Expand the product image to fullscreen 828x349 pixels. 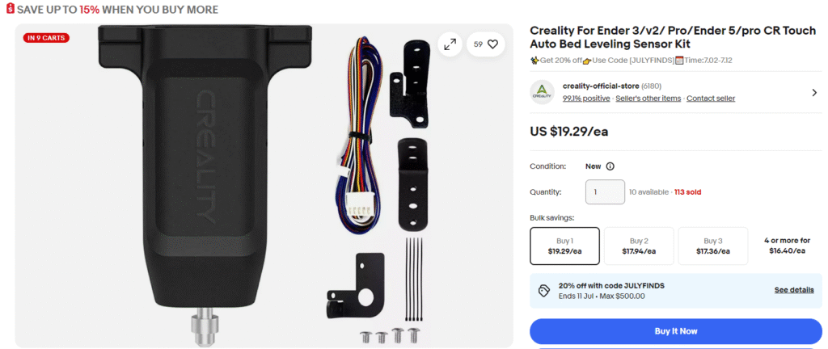coord(450,44)
